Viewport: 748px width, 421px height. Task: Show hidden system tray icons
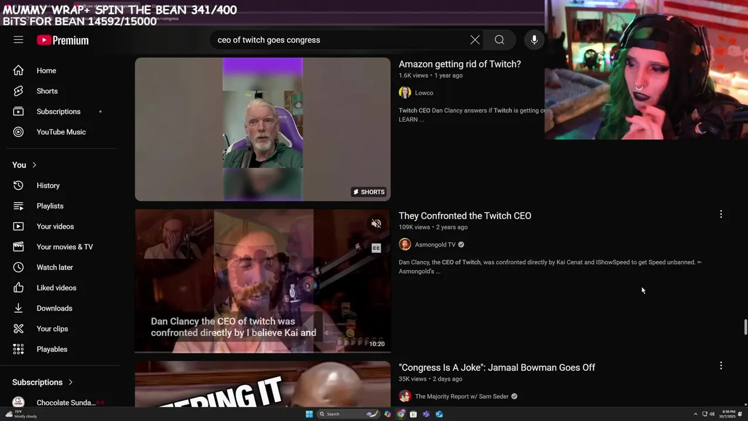[x=695, y=414]
